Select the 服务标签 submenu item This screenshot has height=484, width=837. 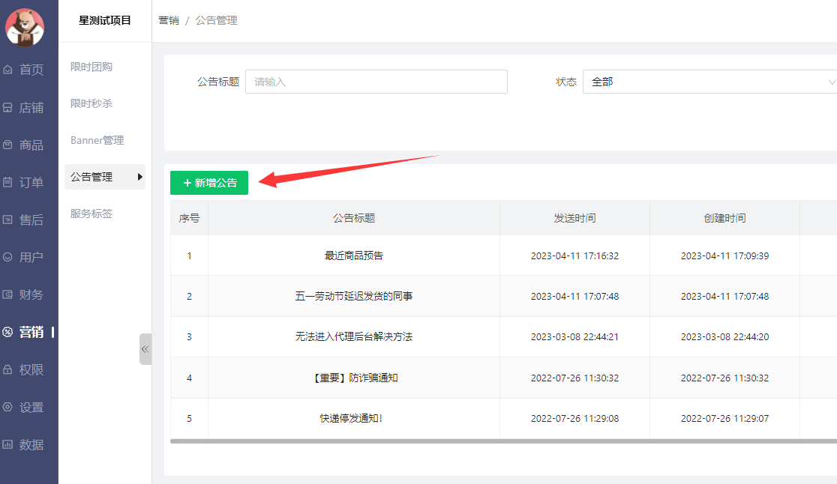pyautogui.click(x=91, y=214)
